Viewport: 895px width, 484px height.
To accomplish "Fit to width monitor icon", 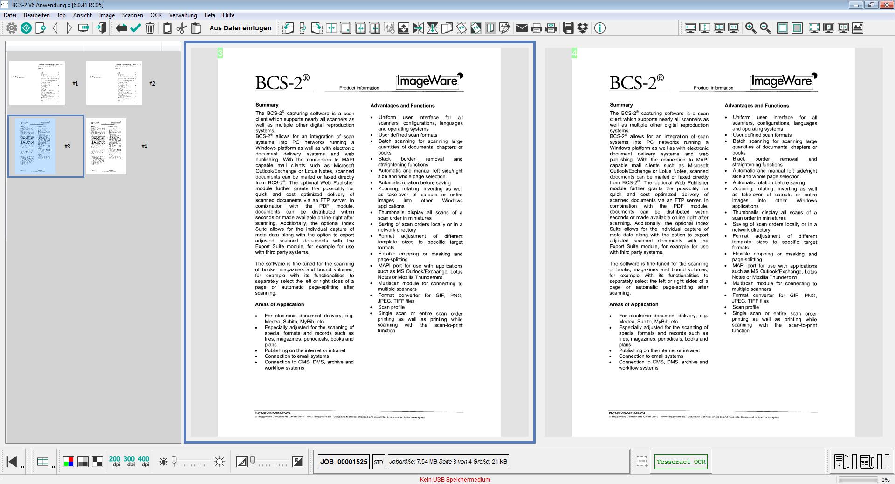I will 690,28.
